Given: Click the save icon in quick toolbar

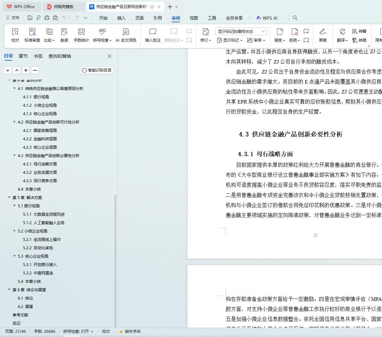Looking at the screenshot, I should (x=30, y=18).
